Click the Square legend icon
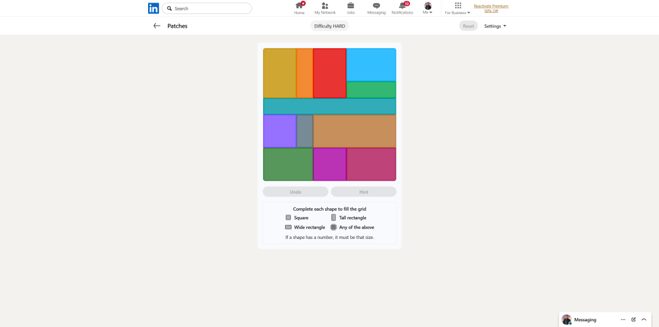Screen dimensions: 659x327 (x=288, y=217)
